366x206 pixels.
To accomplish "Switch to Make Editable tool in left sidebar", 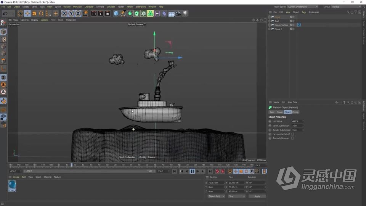I will [x=3, y=23].
